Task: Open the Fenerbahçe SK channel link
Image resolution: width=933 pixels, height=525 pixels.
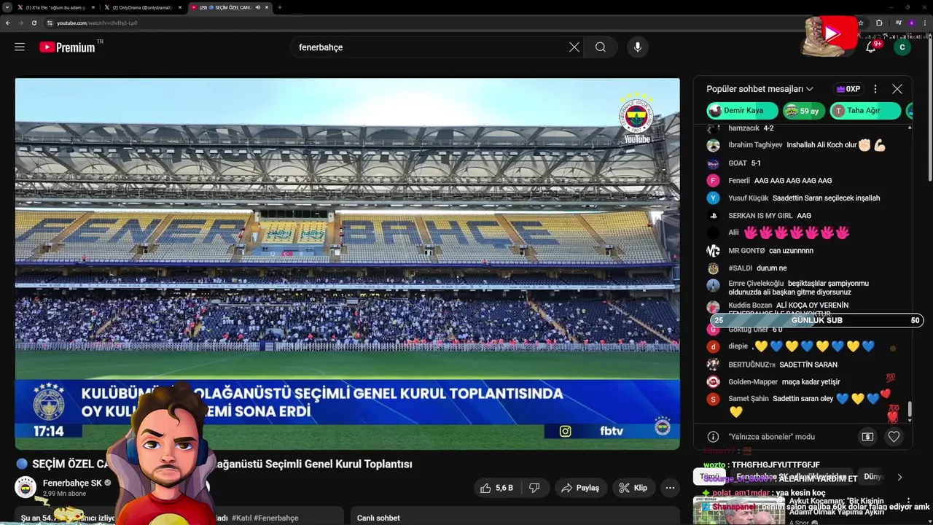Action: click(72, 483)
